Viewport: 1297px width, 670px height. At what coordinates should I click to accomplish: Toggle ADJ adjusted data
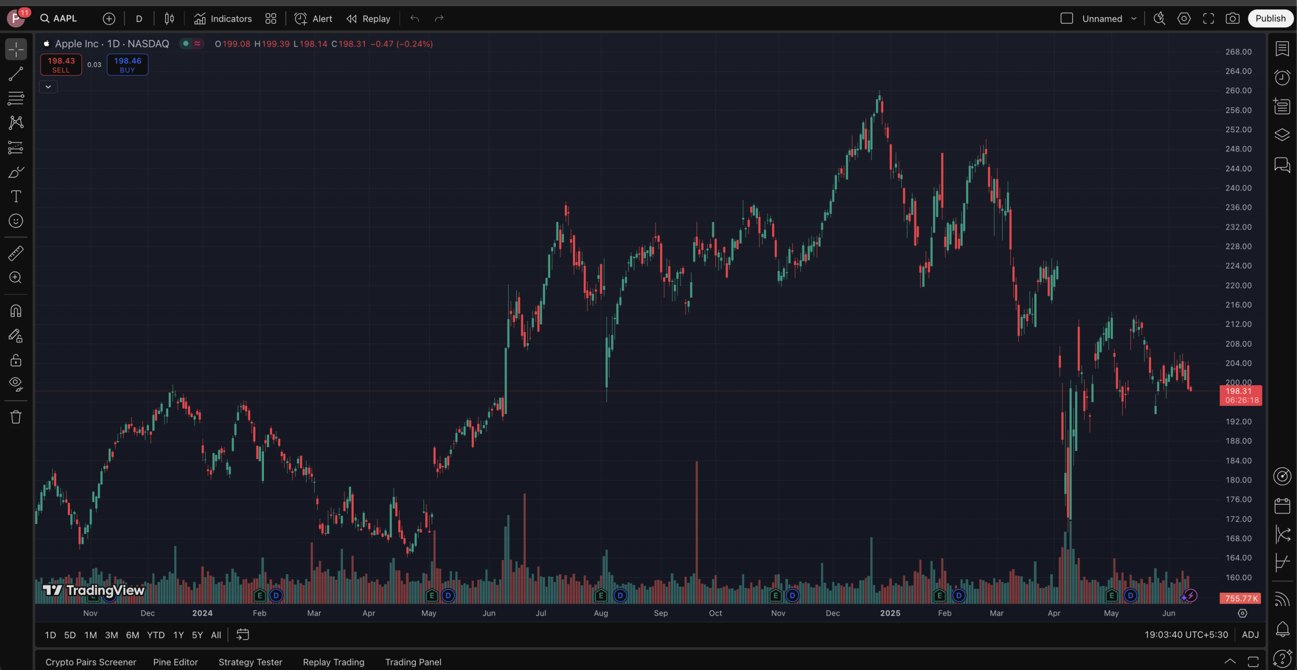pos(1250,635)
